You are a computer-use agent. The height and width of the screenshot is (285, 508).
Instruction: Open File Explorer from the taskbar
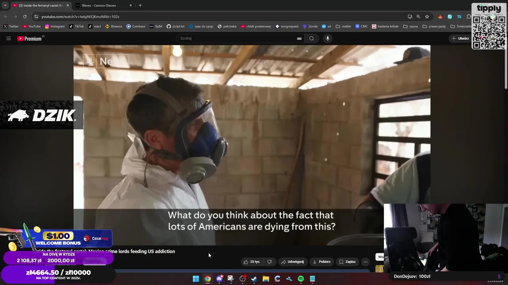pyautogui.click(x=266, y=279)
